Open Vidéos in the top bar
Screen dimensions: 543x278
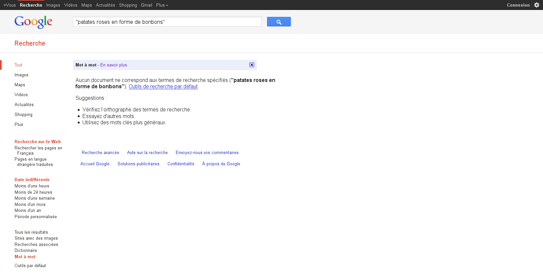pos(71,5)
